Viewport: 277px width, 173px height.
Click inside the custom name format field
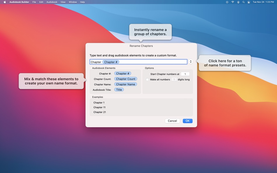152,62
